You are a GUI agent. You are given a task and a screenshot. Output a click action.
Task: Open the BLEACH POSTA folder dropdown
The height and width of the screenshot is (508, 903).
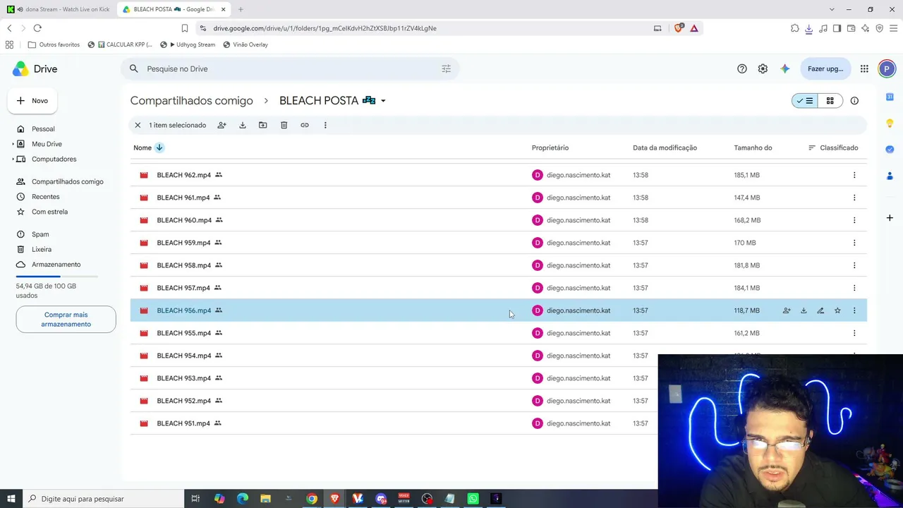click(x=383, y=101)
